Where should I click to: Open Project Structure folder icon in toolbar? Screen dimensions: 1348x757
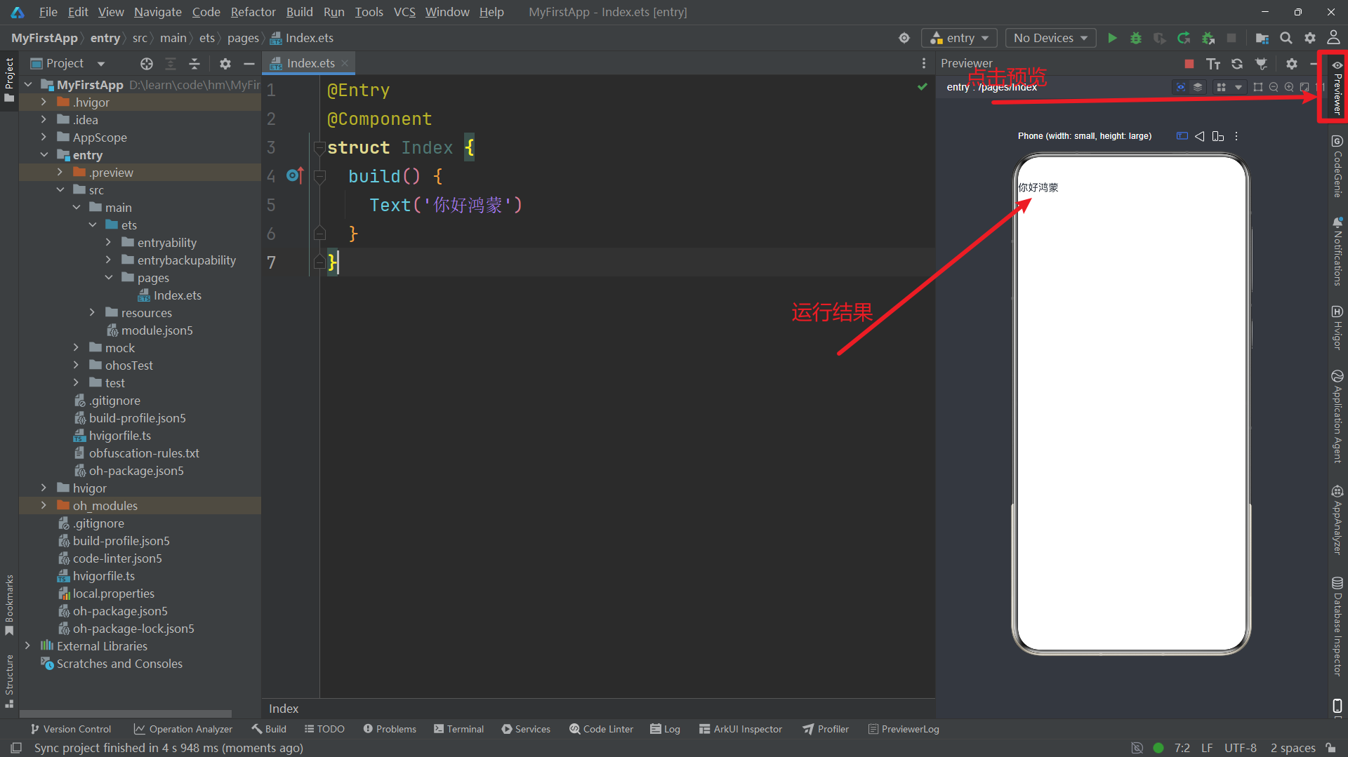click(x=1262, y=38)
